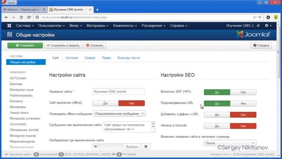
Task: Click the Справка help button
Action: (x=261, y=45)
